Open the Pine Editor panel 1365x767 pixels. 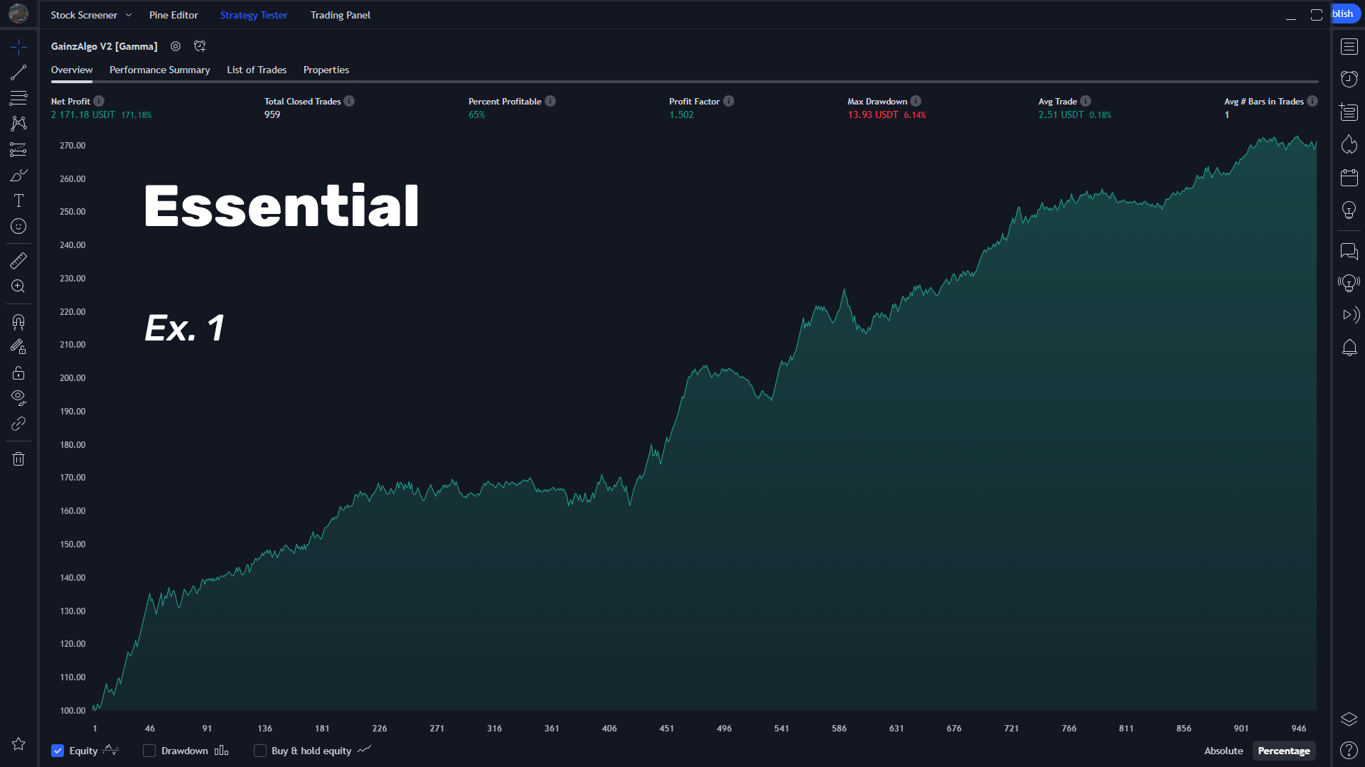(173, 15)
